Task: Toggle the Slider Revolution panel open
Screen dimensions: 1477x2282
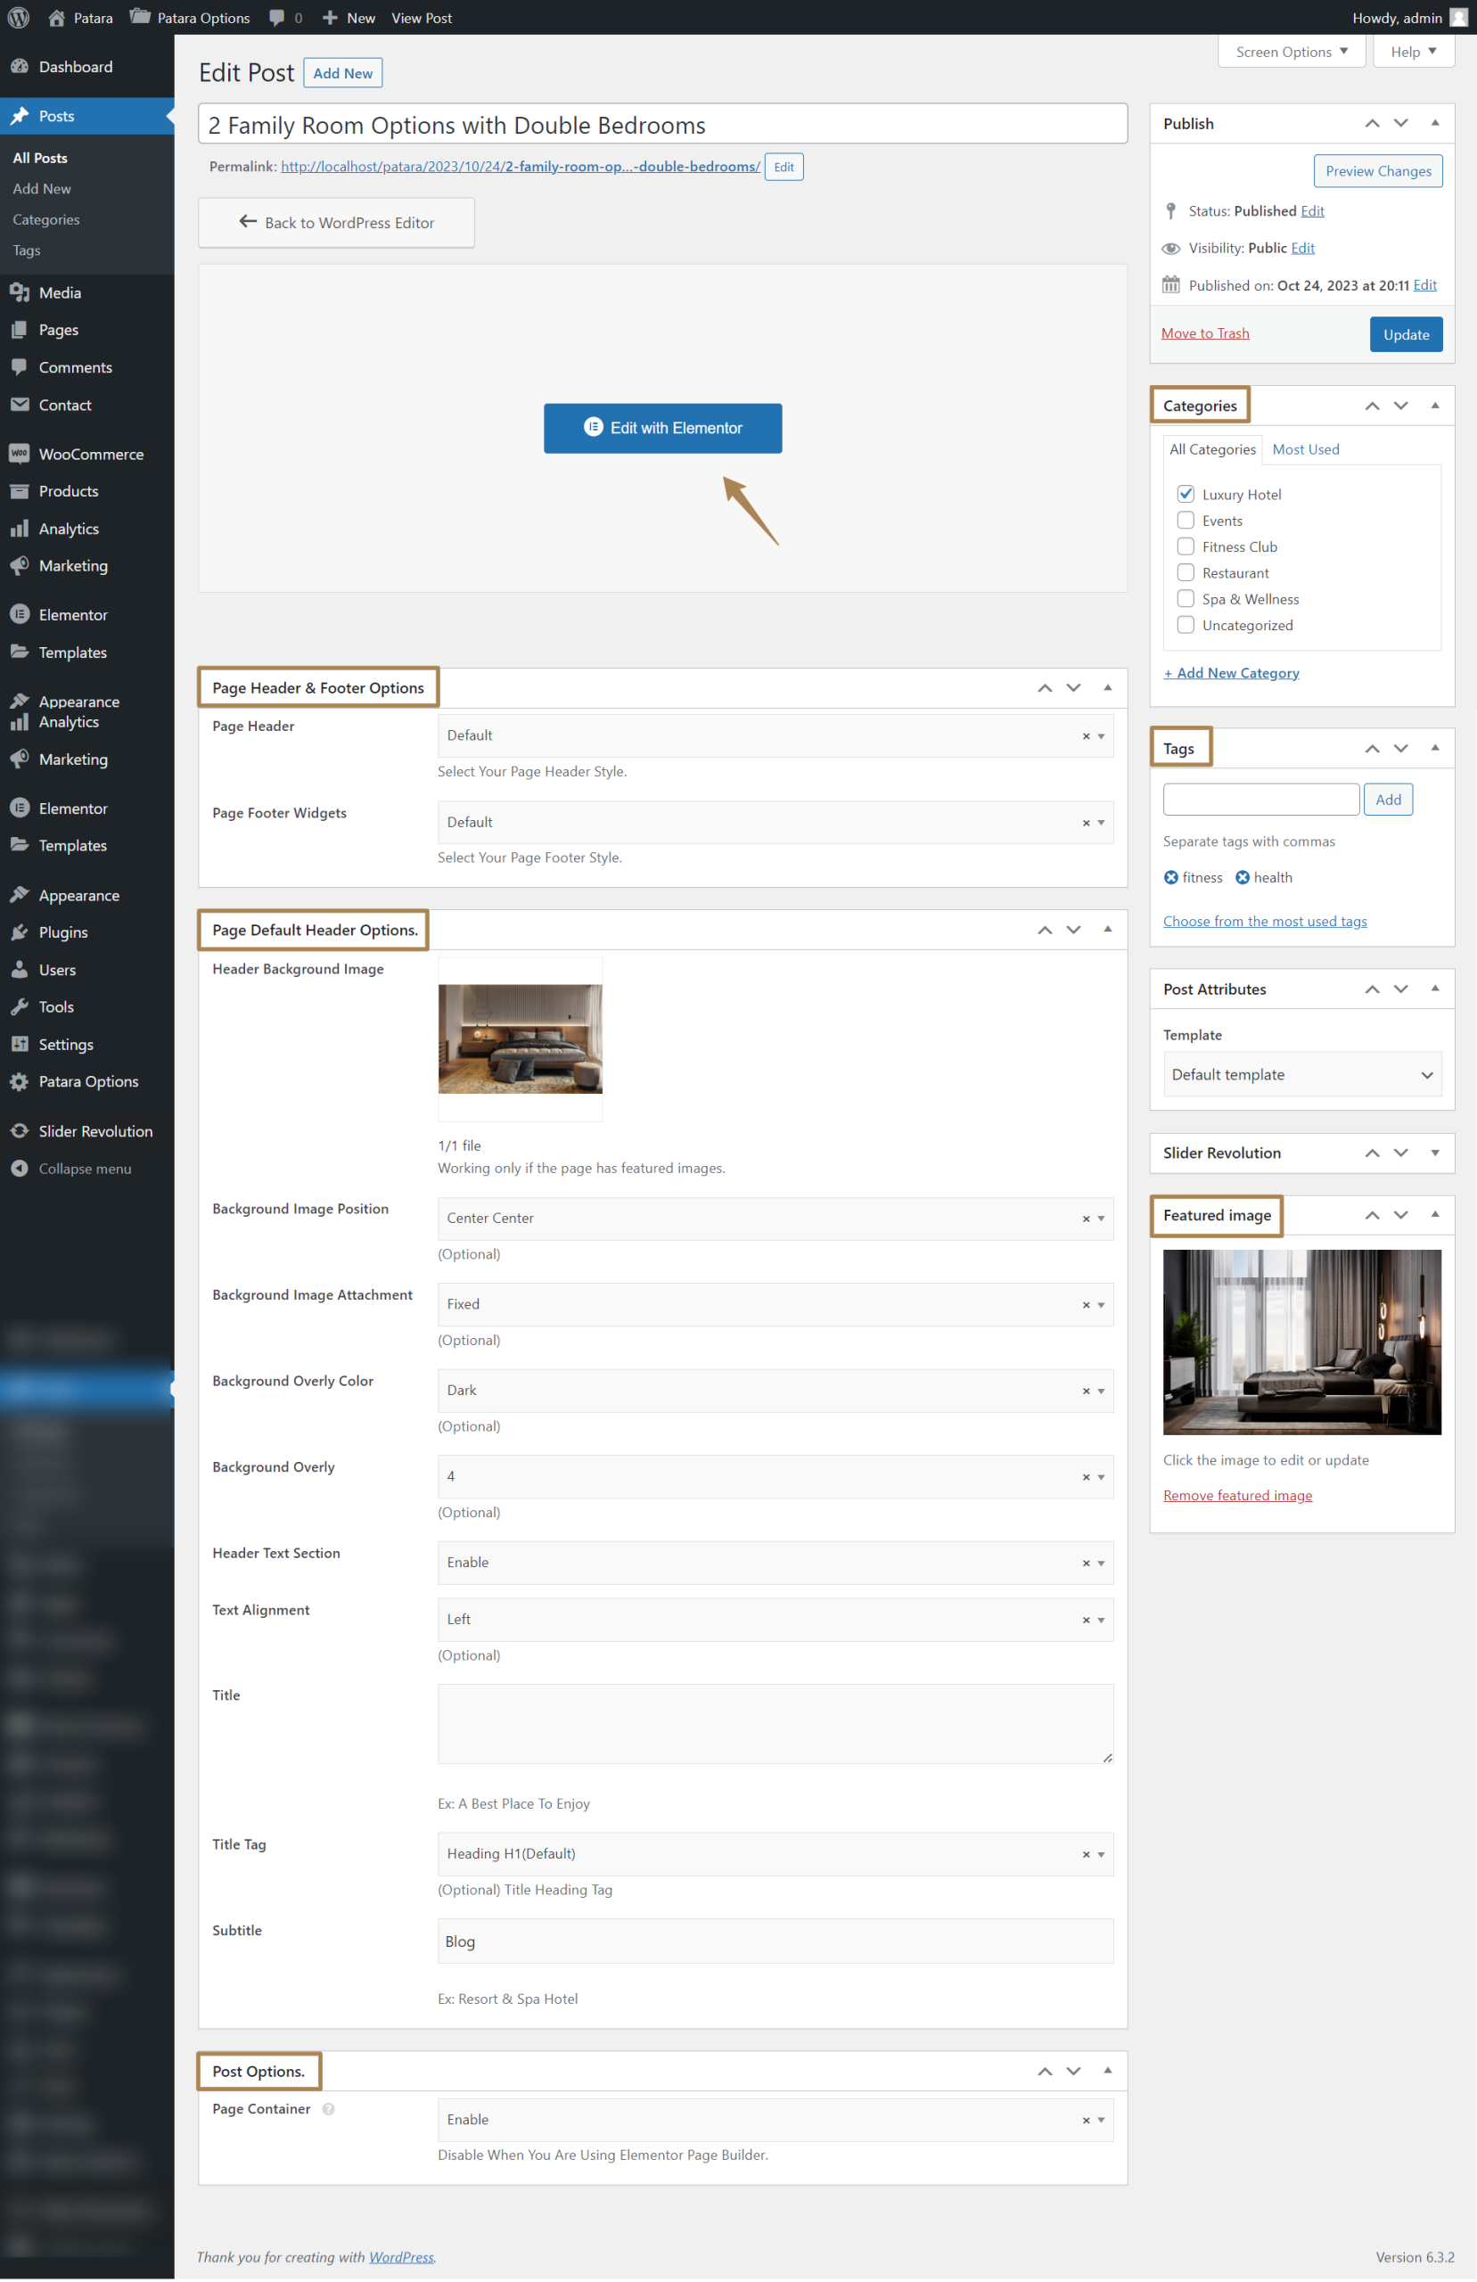Action: (1435, 1153)
